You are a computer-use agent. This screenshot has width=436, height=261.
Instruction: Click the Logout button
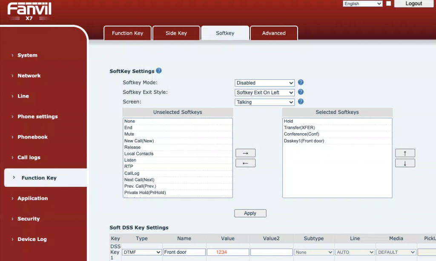[413, 4]
